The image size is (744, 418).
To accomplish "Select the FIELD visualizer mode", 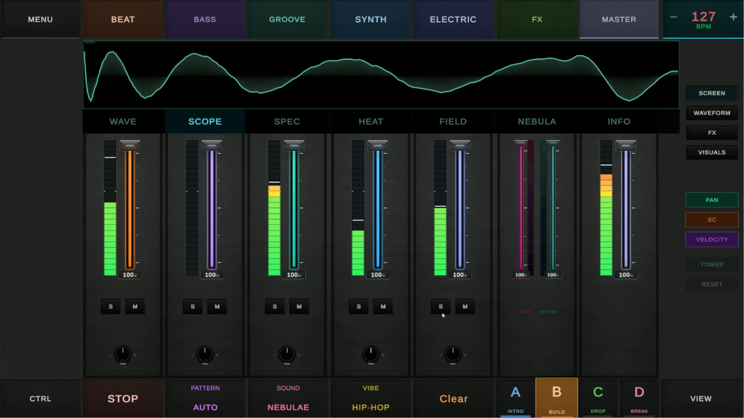I will (453, 122).
